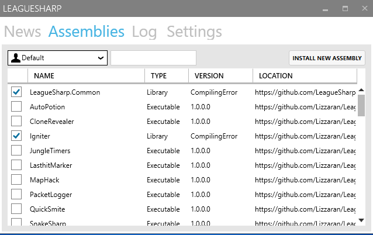Sort by the LOCATION column header
The image size is (373, 235).
tap(305, 76)
